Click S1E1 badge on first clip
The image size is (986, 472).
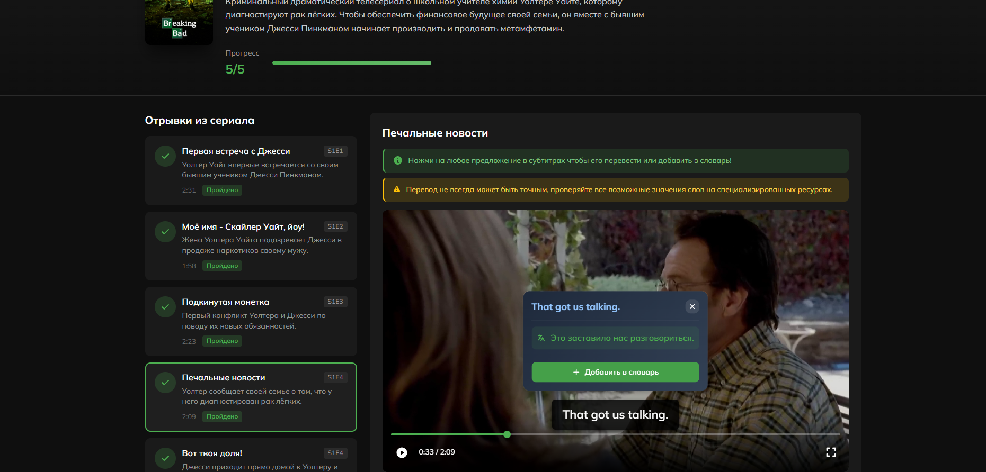[335, 151]
